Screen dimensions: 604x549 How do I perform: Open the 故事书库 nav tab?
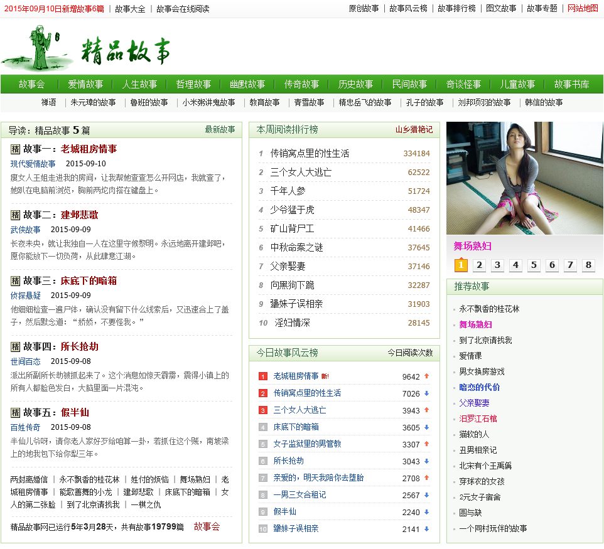(x=571, y=84)
